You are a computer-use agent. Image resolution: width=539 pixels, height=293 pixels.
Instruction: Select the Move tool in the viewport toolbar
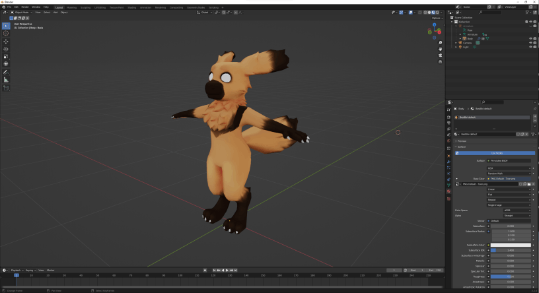point(6,41)
